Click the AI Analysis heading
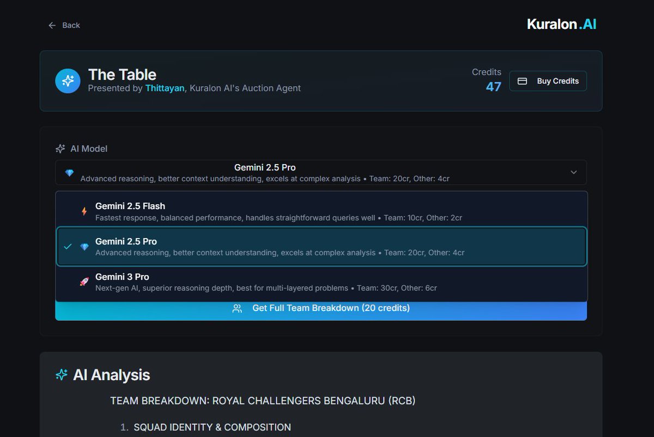 [111, 375]
